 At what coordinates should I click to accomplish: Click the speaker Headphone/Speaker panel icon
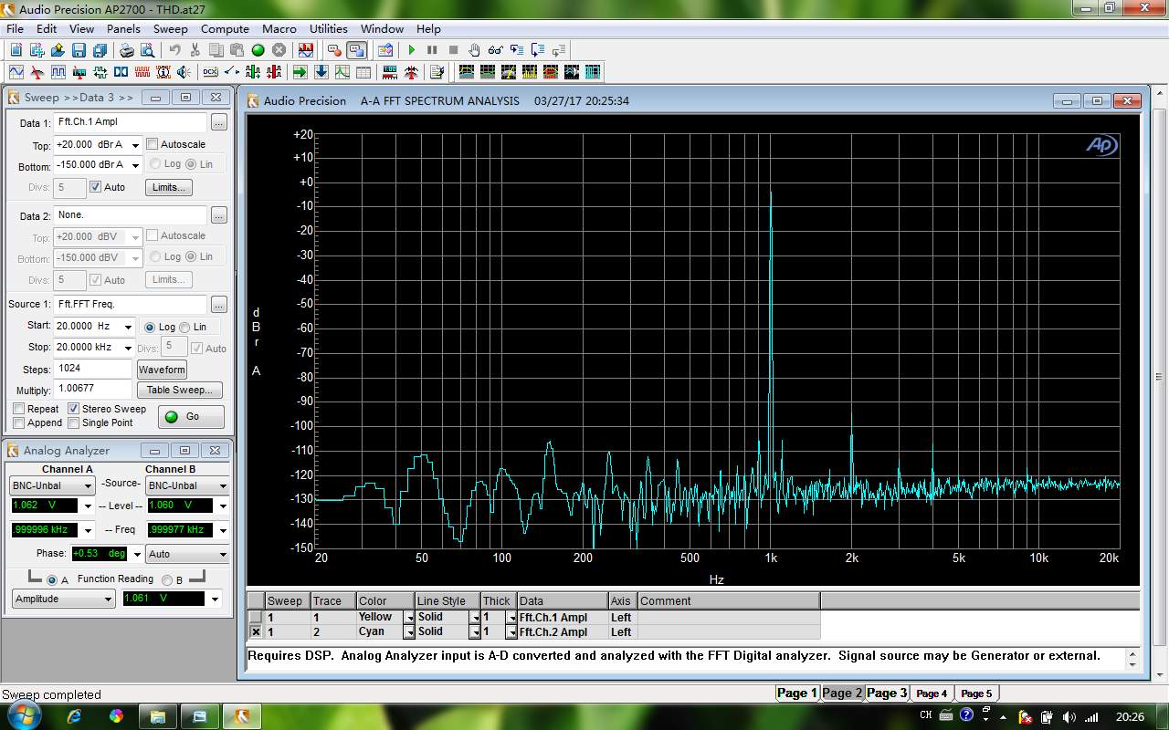point(184,71)
